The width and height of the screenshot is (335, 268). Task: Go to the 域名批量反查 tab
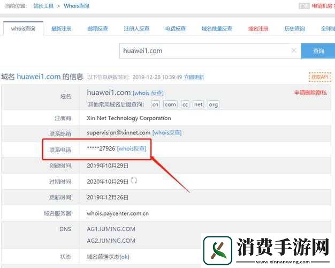pyautogui.click(x=217, y=28)
